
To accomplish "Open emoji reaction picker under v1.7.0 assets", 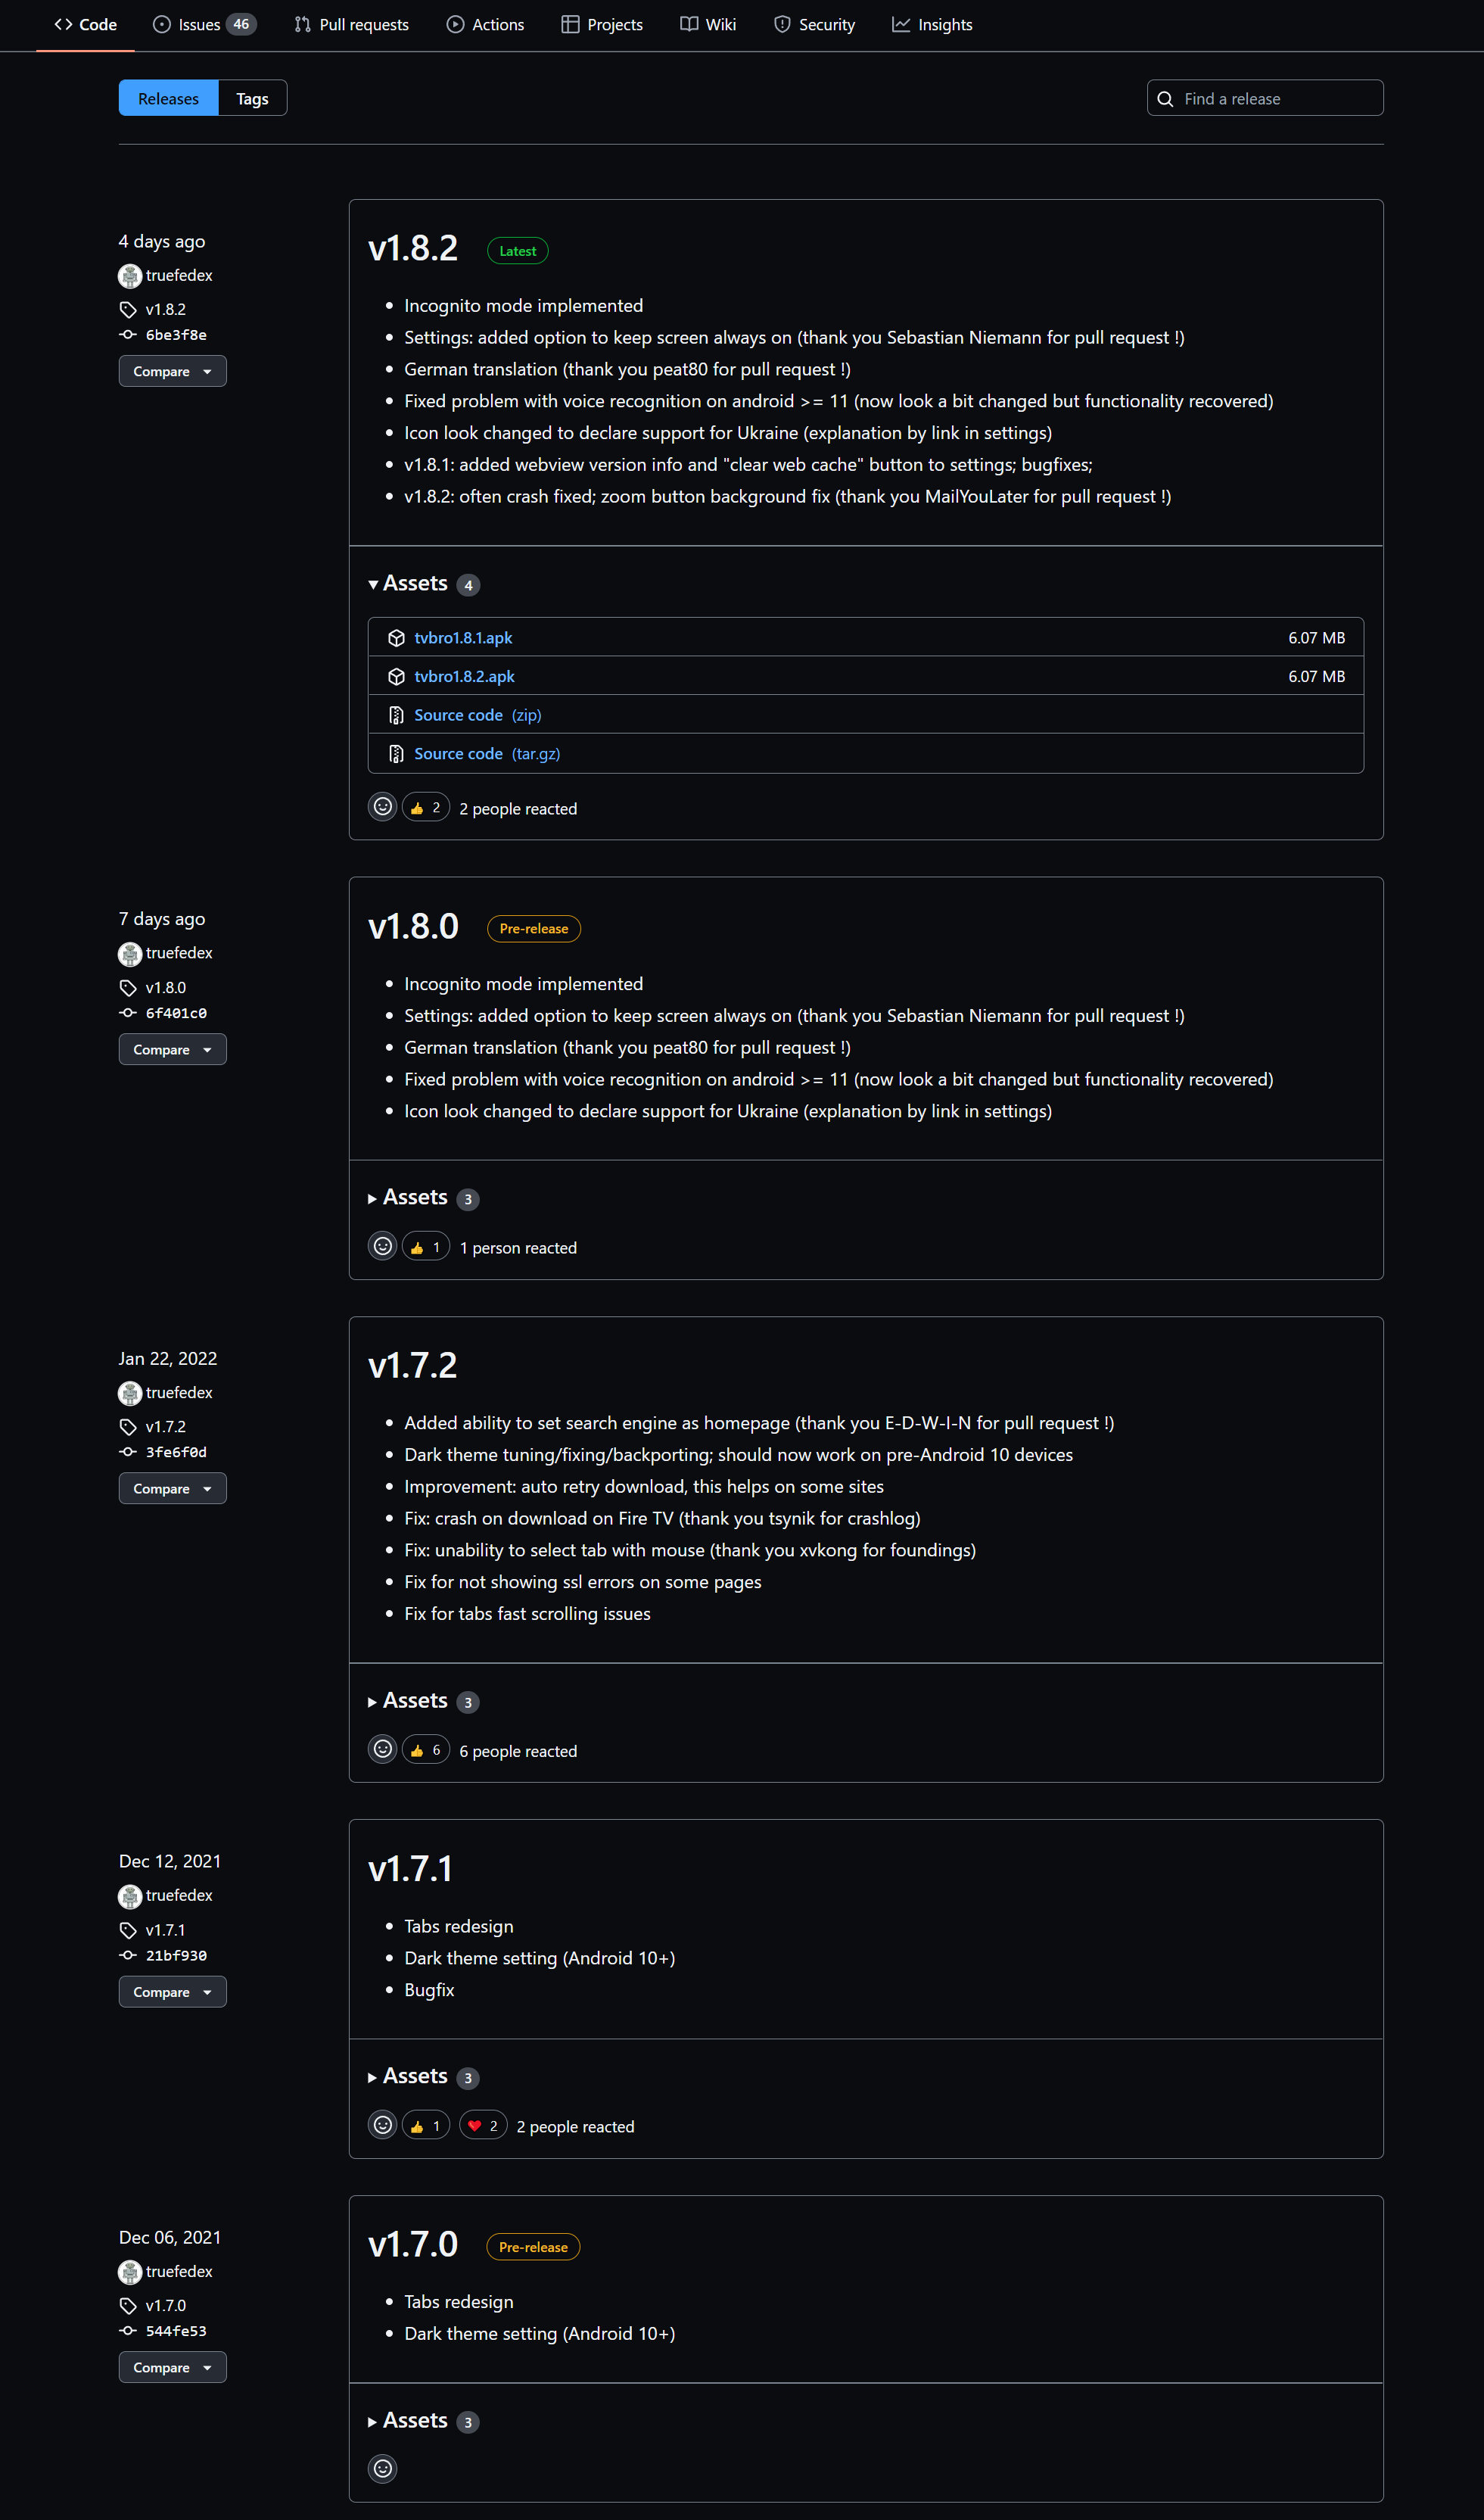I will (382, 2468).
